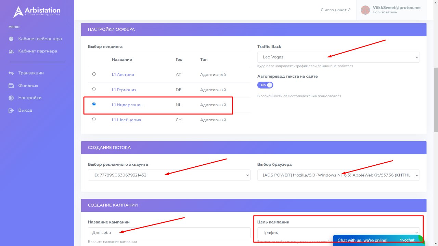Click the gear icon beside Настройки
Screen dimensions: 438x246
[11, 98]
